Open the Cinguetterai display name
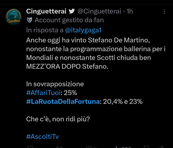The width and height of the screenshot is (173, 148). point(46,11)
